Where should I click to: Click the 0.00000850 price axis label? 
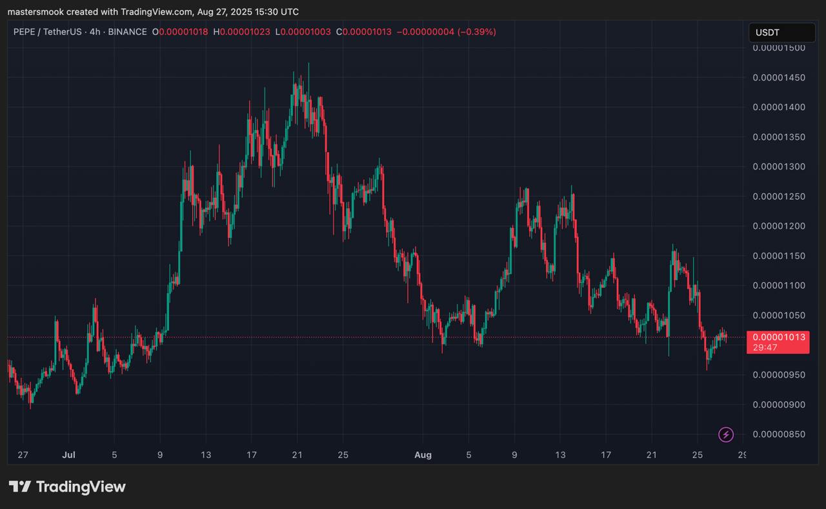click(778, 434)
